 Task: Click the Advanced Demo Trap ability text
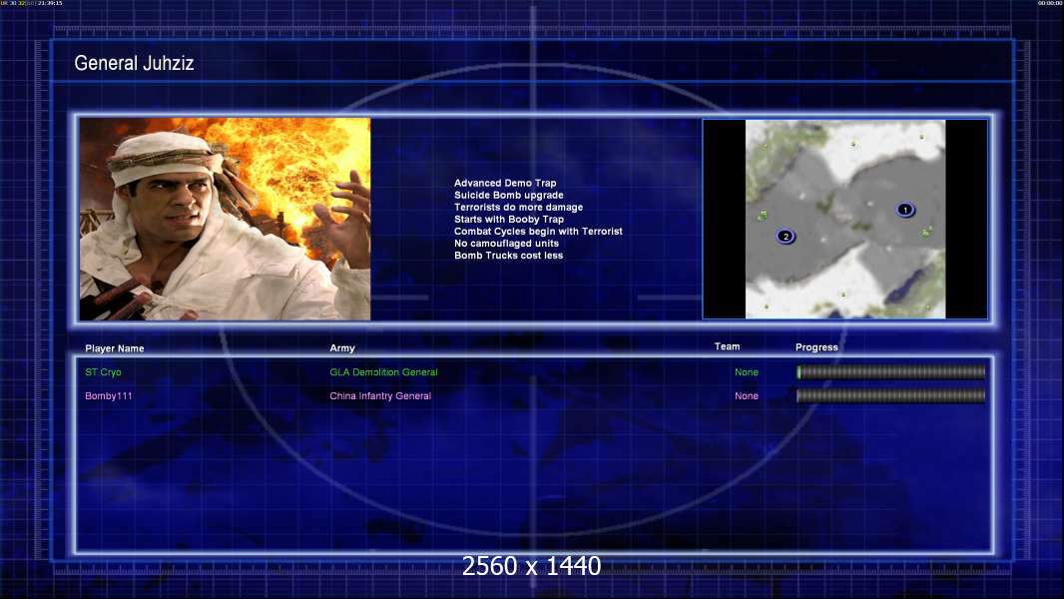tap(505, 184)
